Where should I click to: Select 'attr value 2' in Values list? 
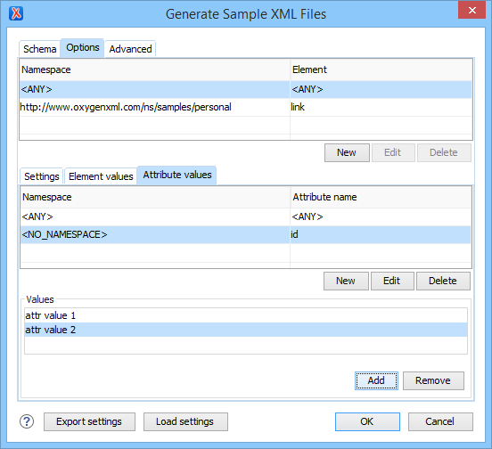point(246,330)
